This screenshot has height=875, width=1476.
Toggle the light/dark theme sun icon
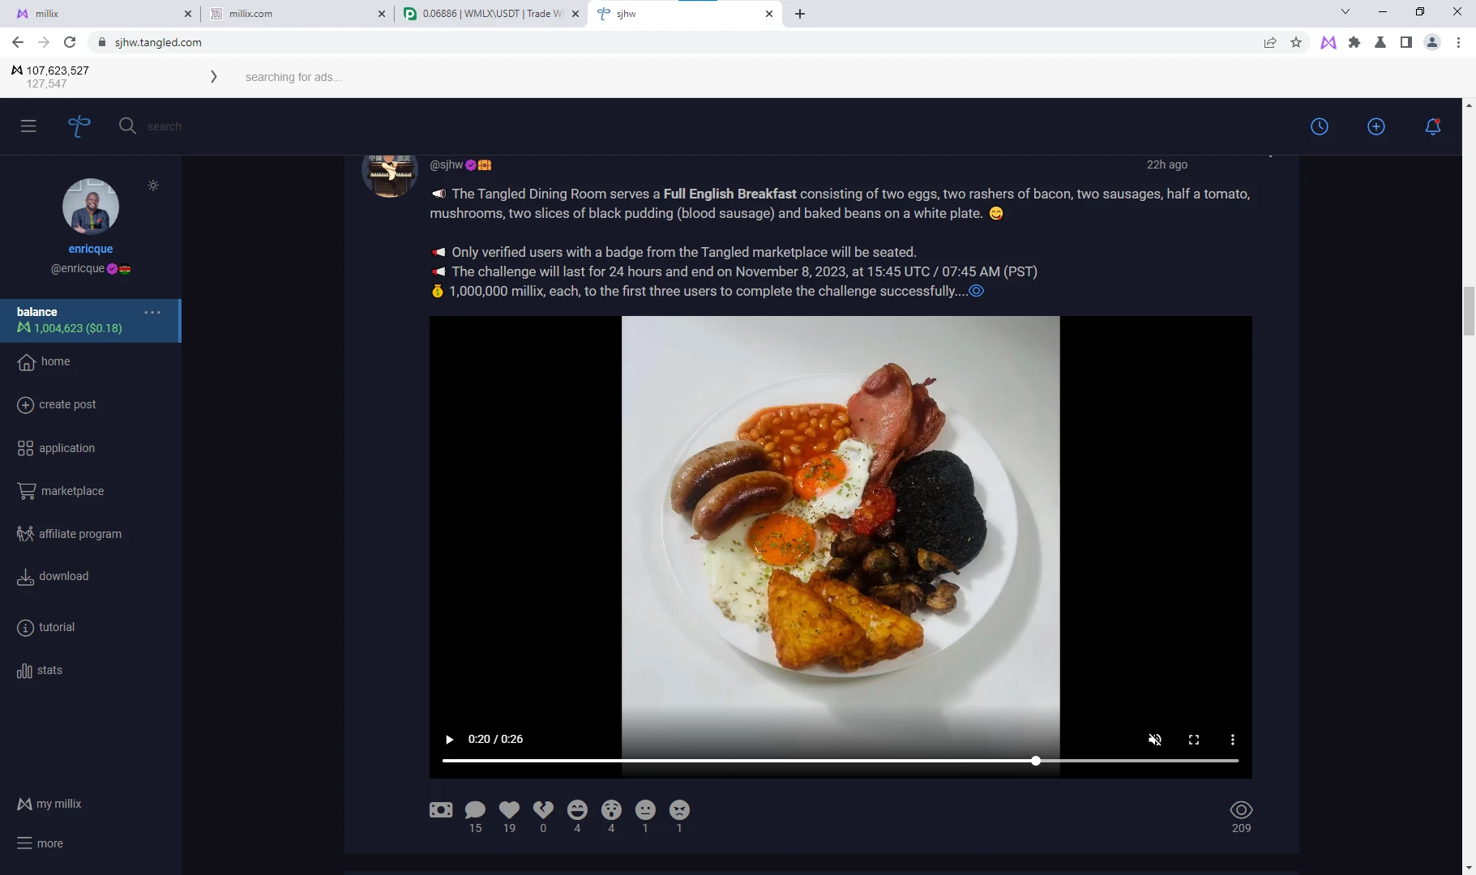pos(153,186)
